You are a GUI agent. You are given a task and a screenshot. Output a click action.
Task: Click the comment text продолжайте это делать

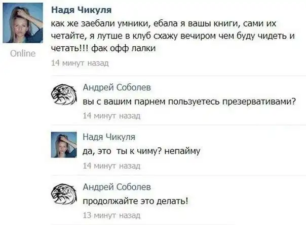pyautogui.click(x=135, y=201)
